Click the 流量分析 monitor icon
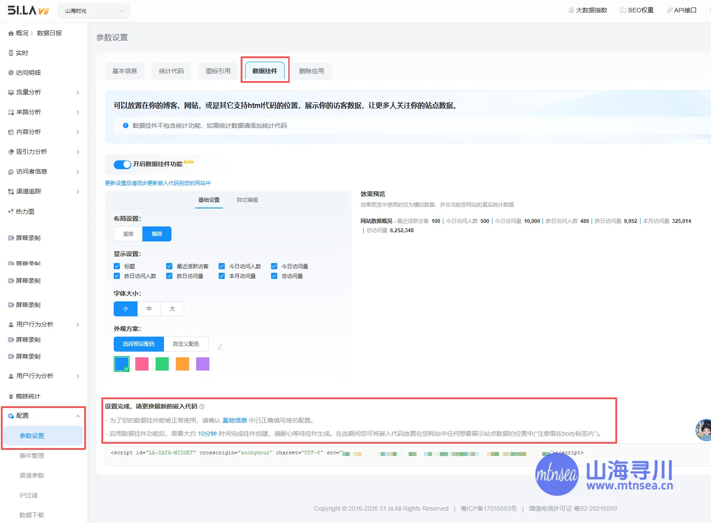Image resolution: width=711 pixels, height=523 pixels. click(11, 93)
